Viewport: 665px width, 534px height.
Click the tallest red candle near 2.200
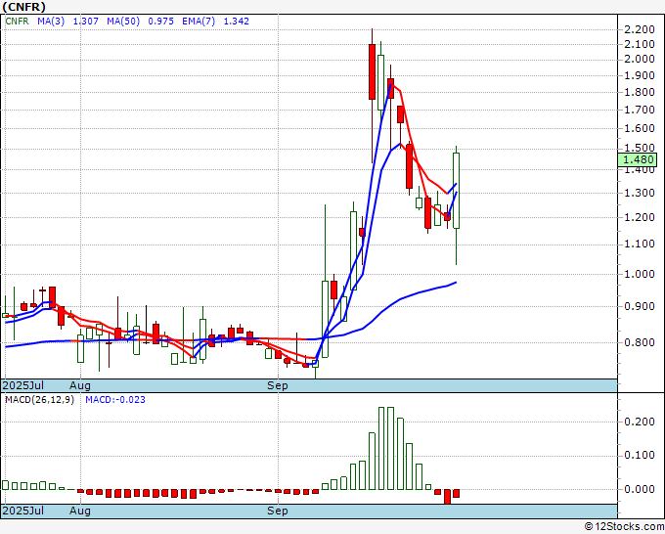(373, 70)
